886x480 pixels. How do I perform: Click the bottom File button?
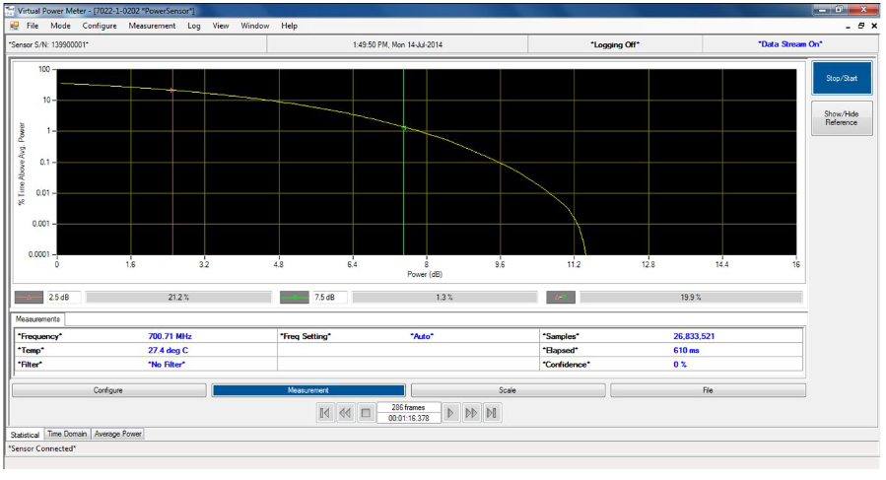[x=708, y=390]
